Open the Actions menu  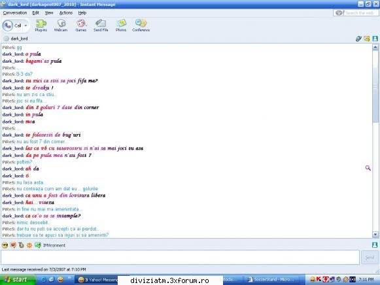pyautogui.click(x=66, y=13)
